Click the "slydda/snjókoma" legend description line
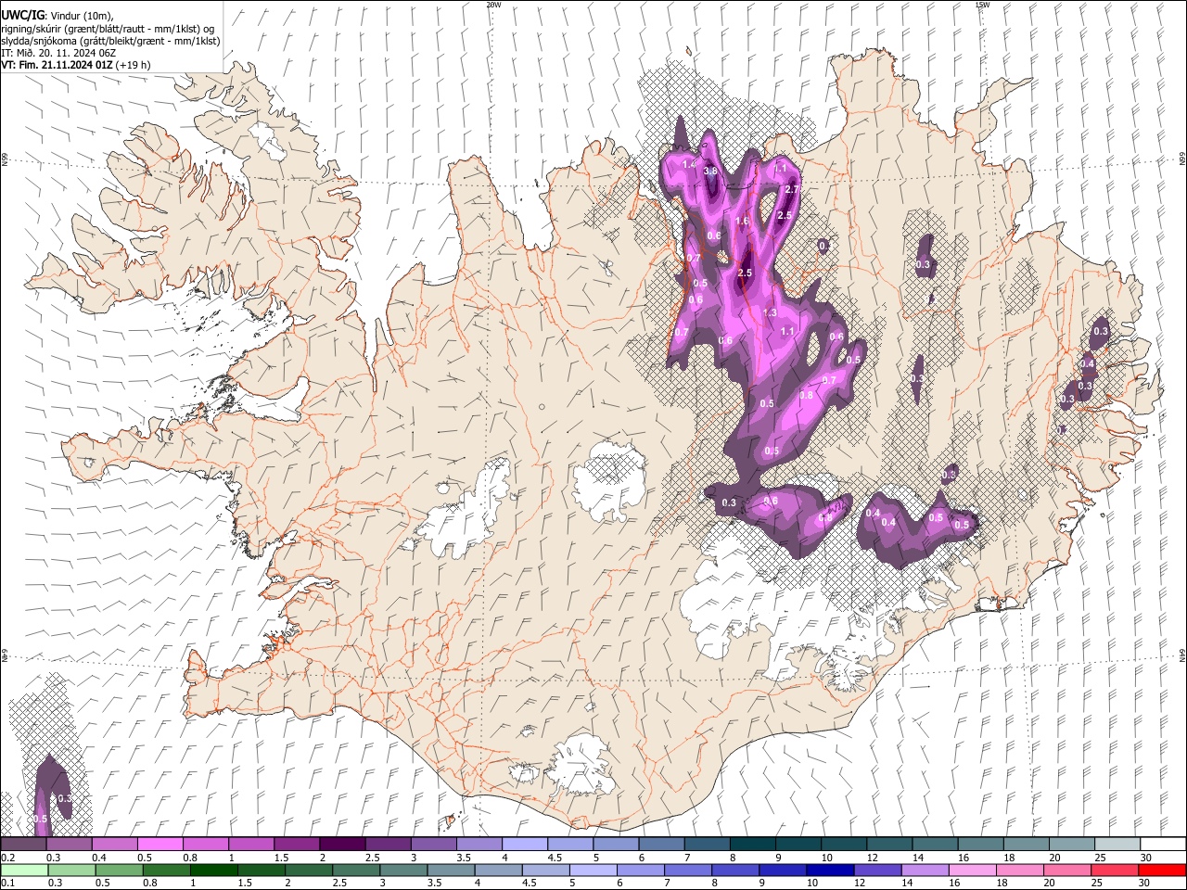1187x890 pixels. 110,41
